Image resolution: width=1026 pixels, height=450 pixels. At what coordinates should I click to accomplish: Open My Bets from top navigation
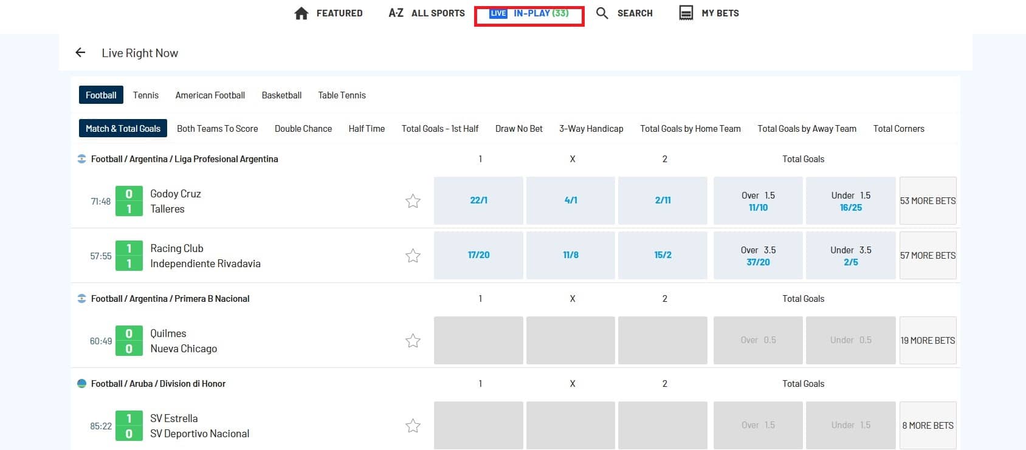click(x=709, y=13)
